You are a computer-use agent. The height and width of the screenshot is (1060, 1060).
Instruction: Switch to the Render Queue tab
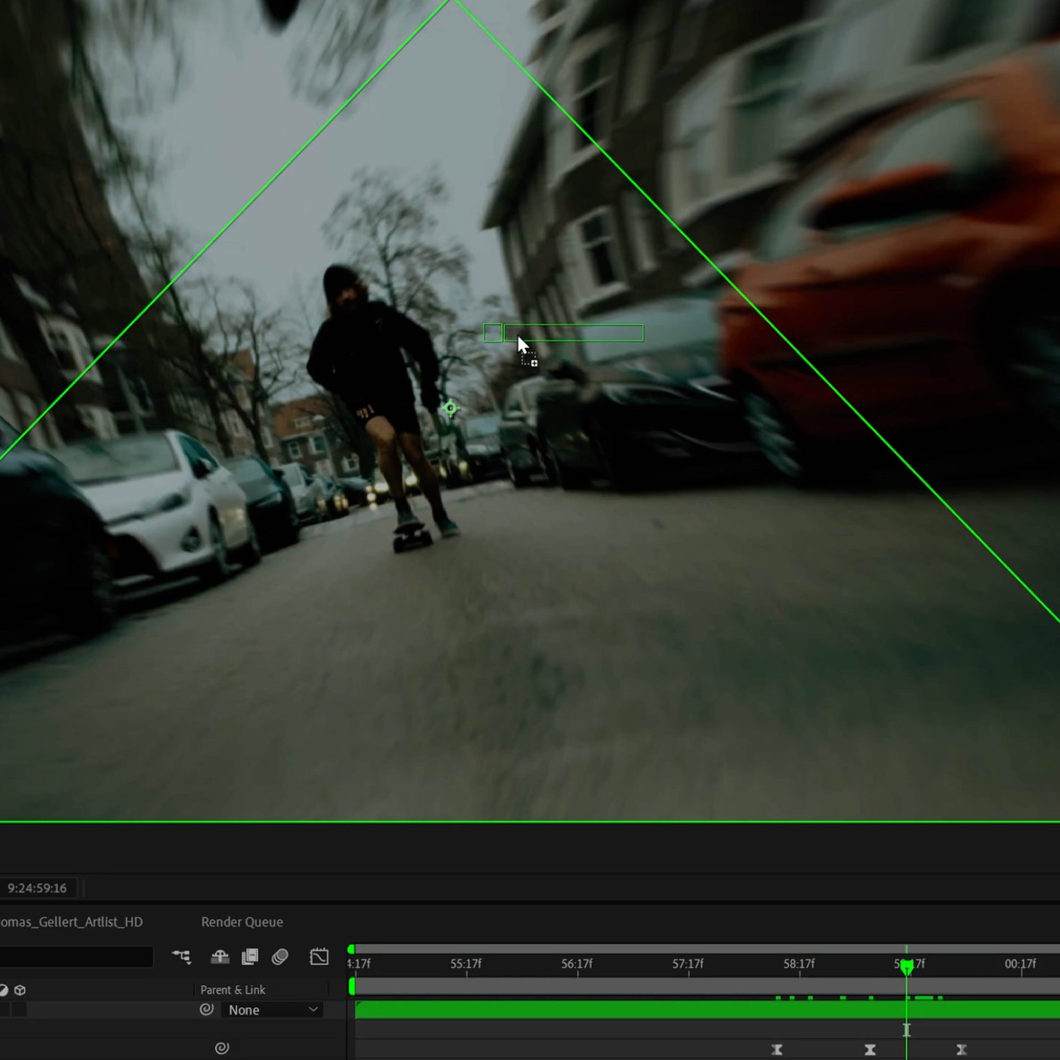pos(242,922)
